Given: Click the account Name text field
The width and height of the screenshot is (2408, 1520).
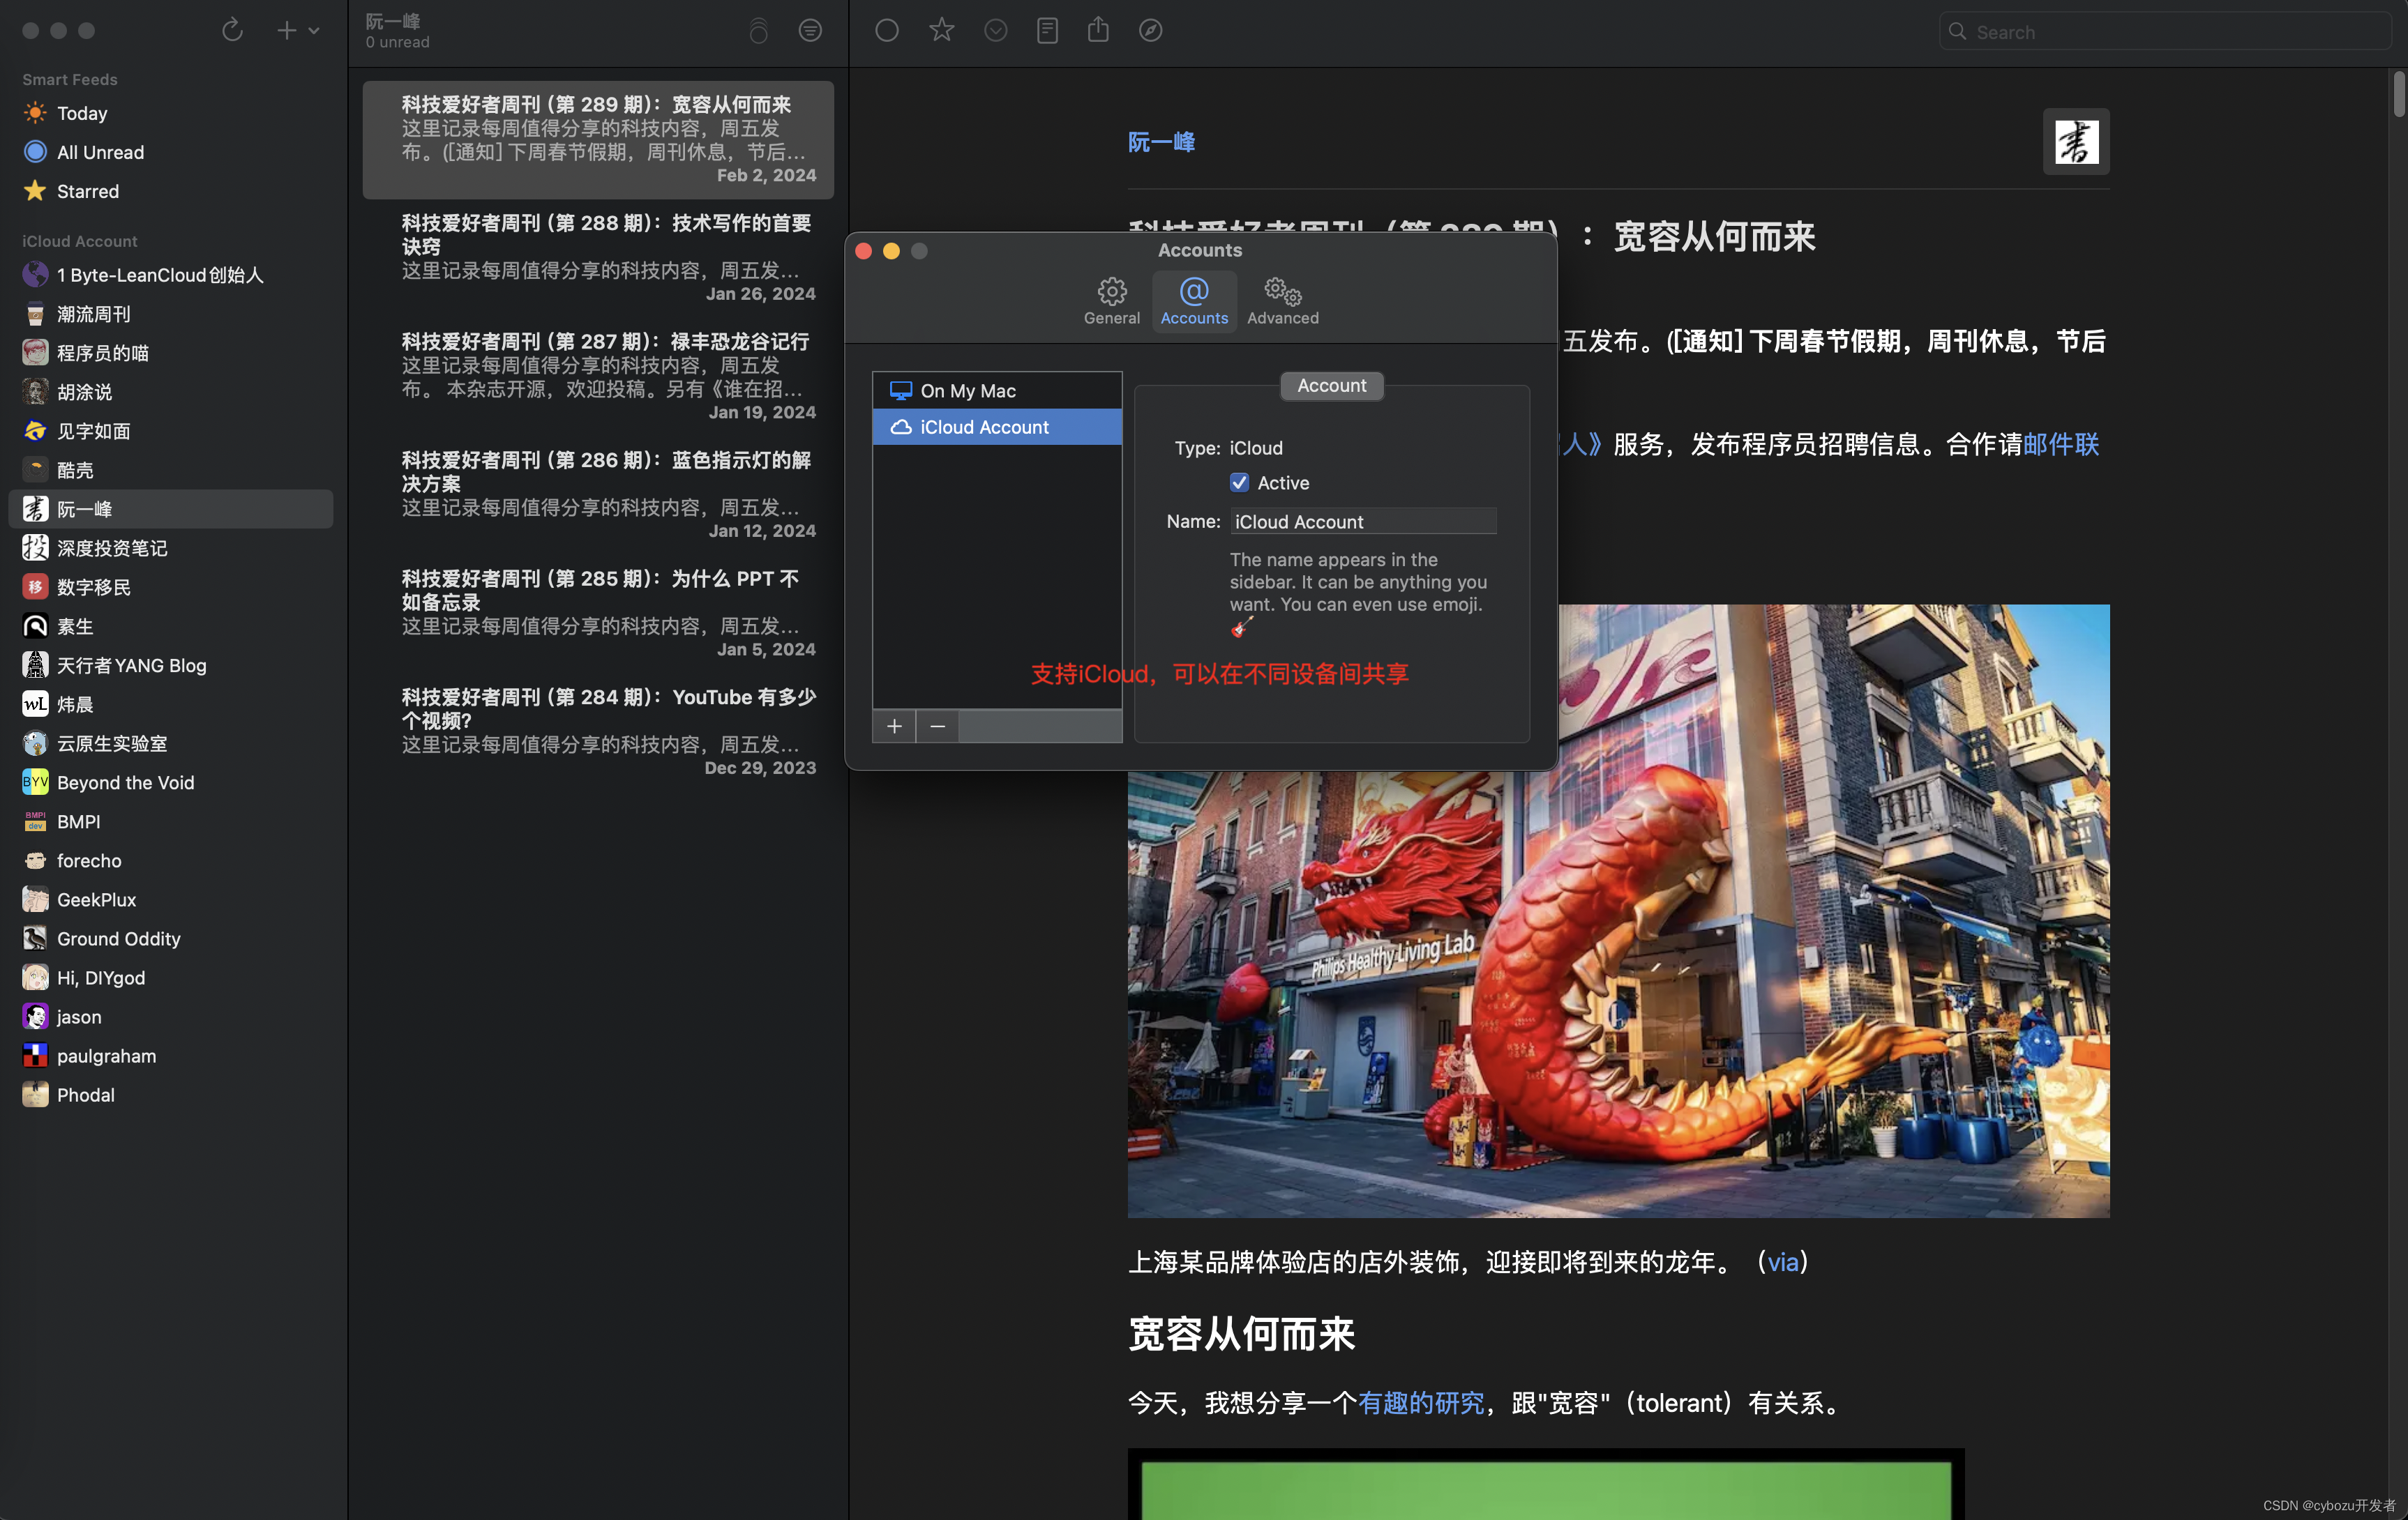Looking at the screenshot, I should 1362,522.
